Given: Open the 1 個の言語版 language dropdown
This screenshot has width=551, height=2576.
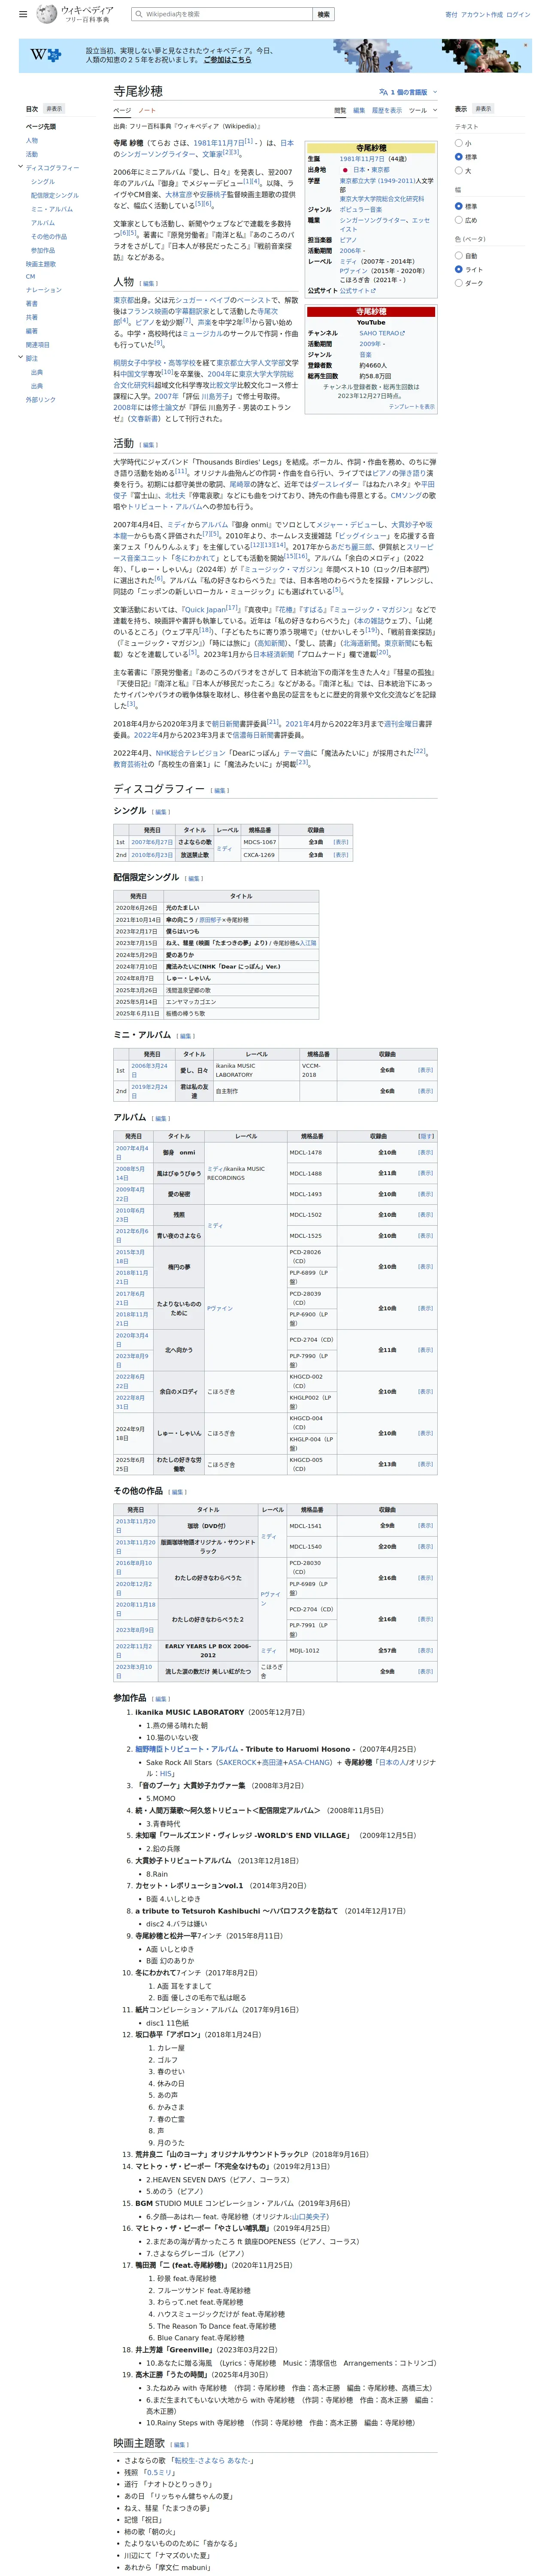Looking at the screenshot, I should (x=408, y=92).
